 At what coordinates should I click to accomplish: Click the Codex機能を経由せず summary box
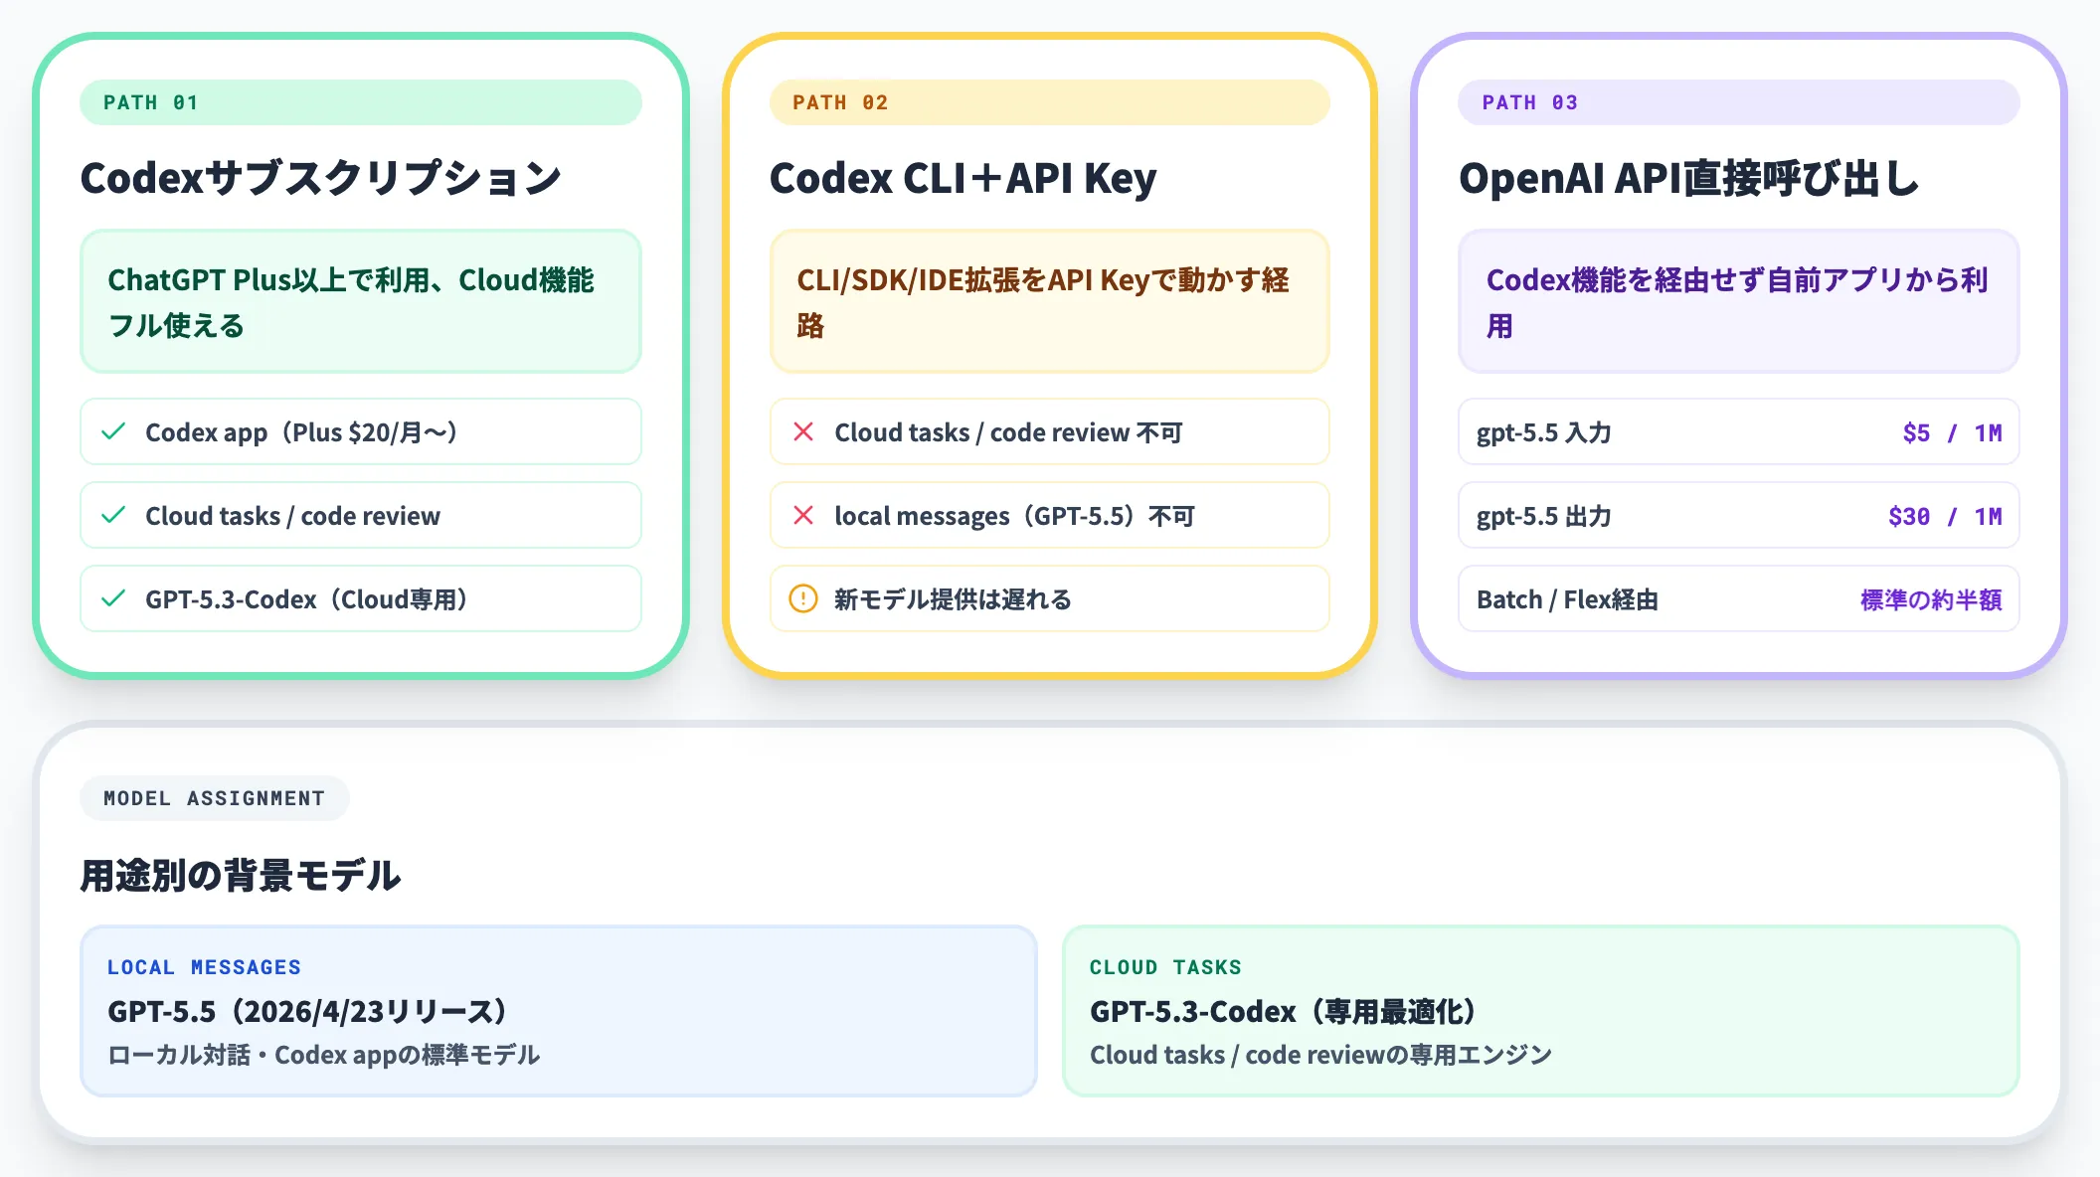click(1739, 301)
